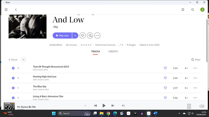Image resolution: width=209 pixels, height=117 pixels.
Task: Open the green J profile avatar
Action: point(202,10)
